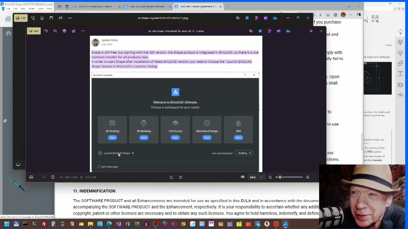408x229 pixels.
Task: Open the Edit menu in BricsCAD
Action: [x=15, y=9]
